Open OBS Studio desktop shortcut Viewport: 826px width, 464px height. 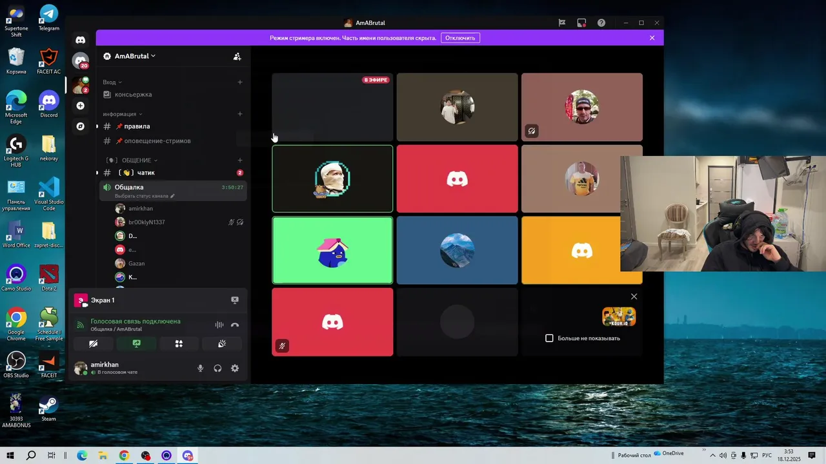pyautogui.click(x=16, y=364)
